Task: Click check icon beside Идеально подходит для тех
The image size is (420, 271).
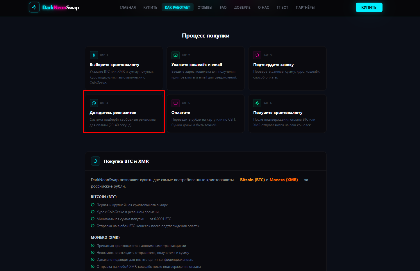Action: 93,260
